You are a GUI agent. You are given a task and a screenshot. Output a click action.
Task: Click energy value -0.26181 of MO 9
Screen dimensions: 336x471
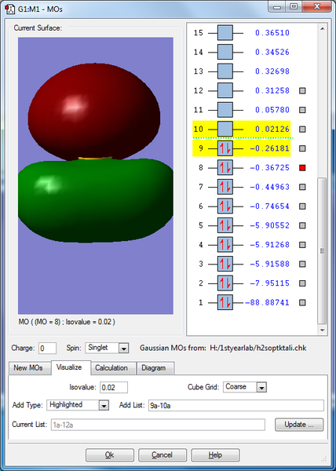269,148
